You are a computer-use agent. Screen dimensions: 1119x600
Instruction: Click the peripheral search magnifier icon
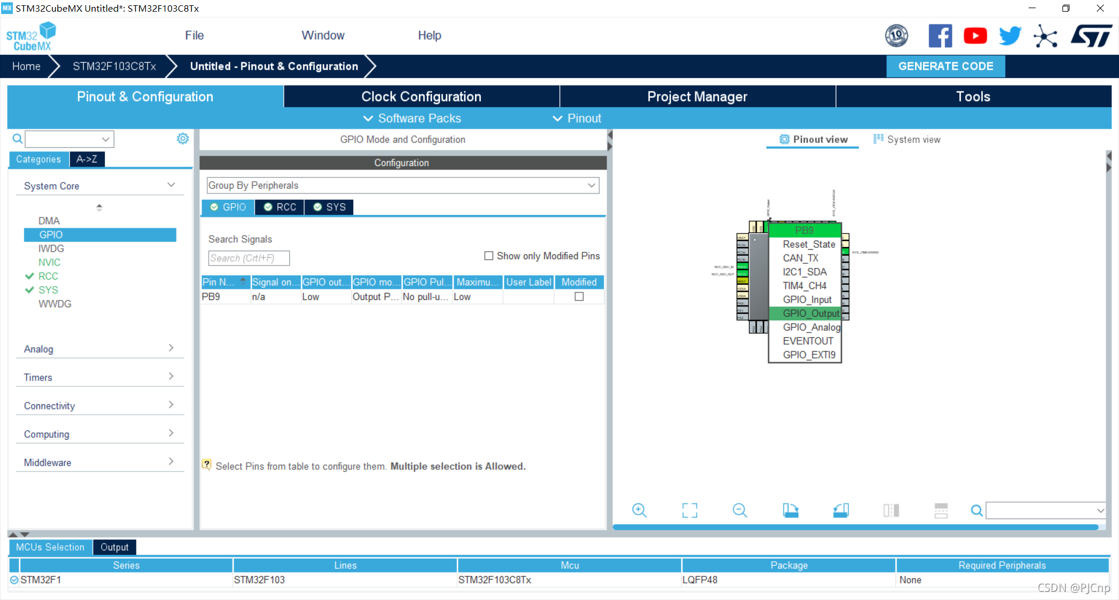(x=17, y=139)
